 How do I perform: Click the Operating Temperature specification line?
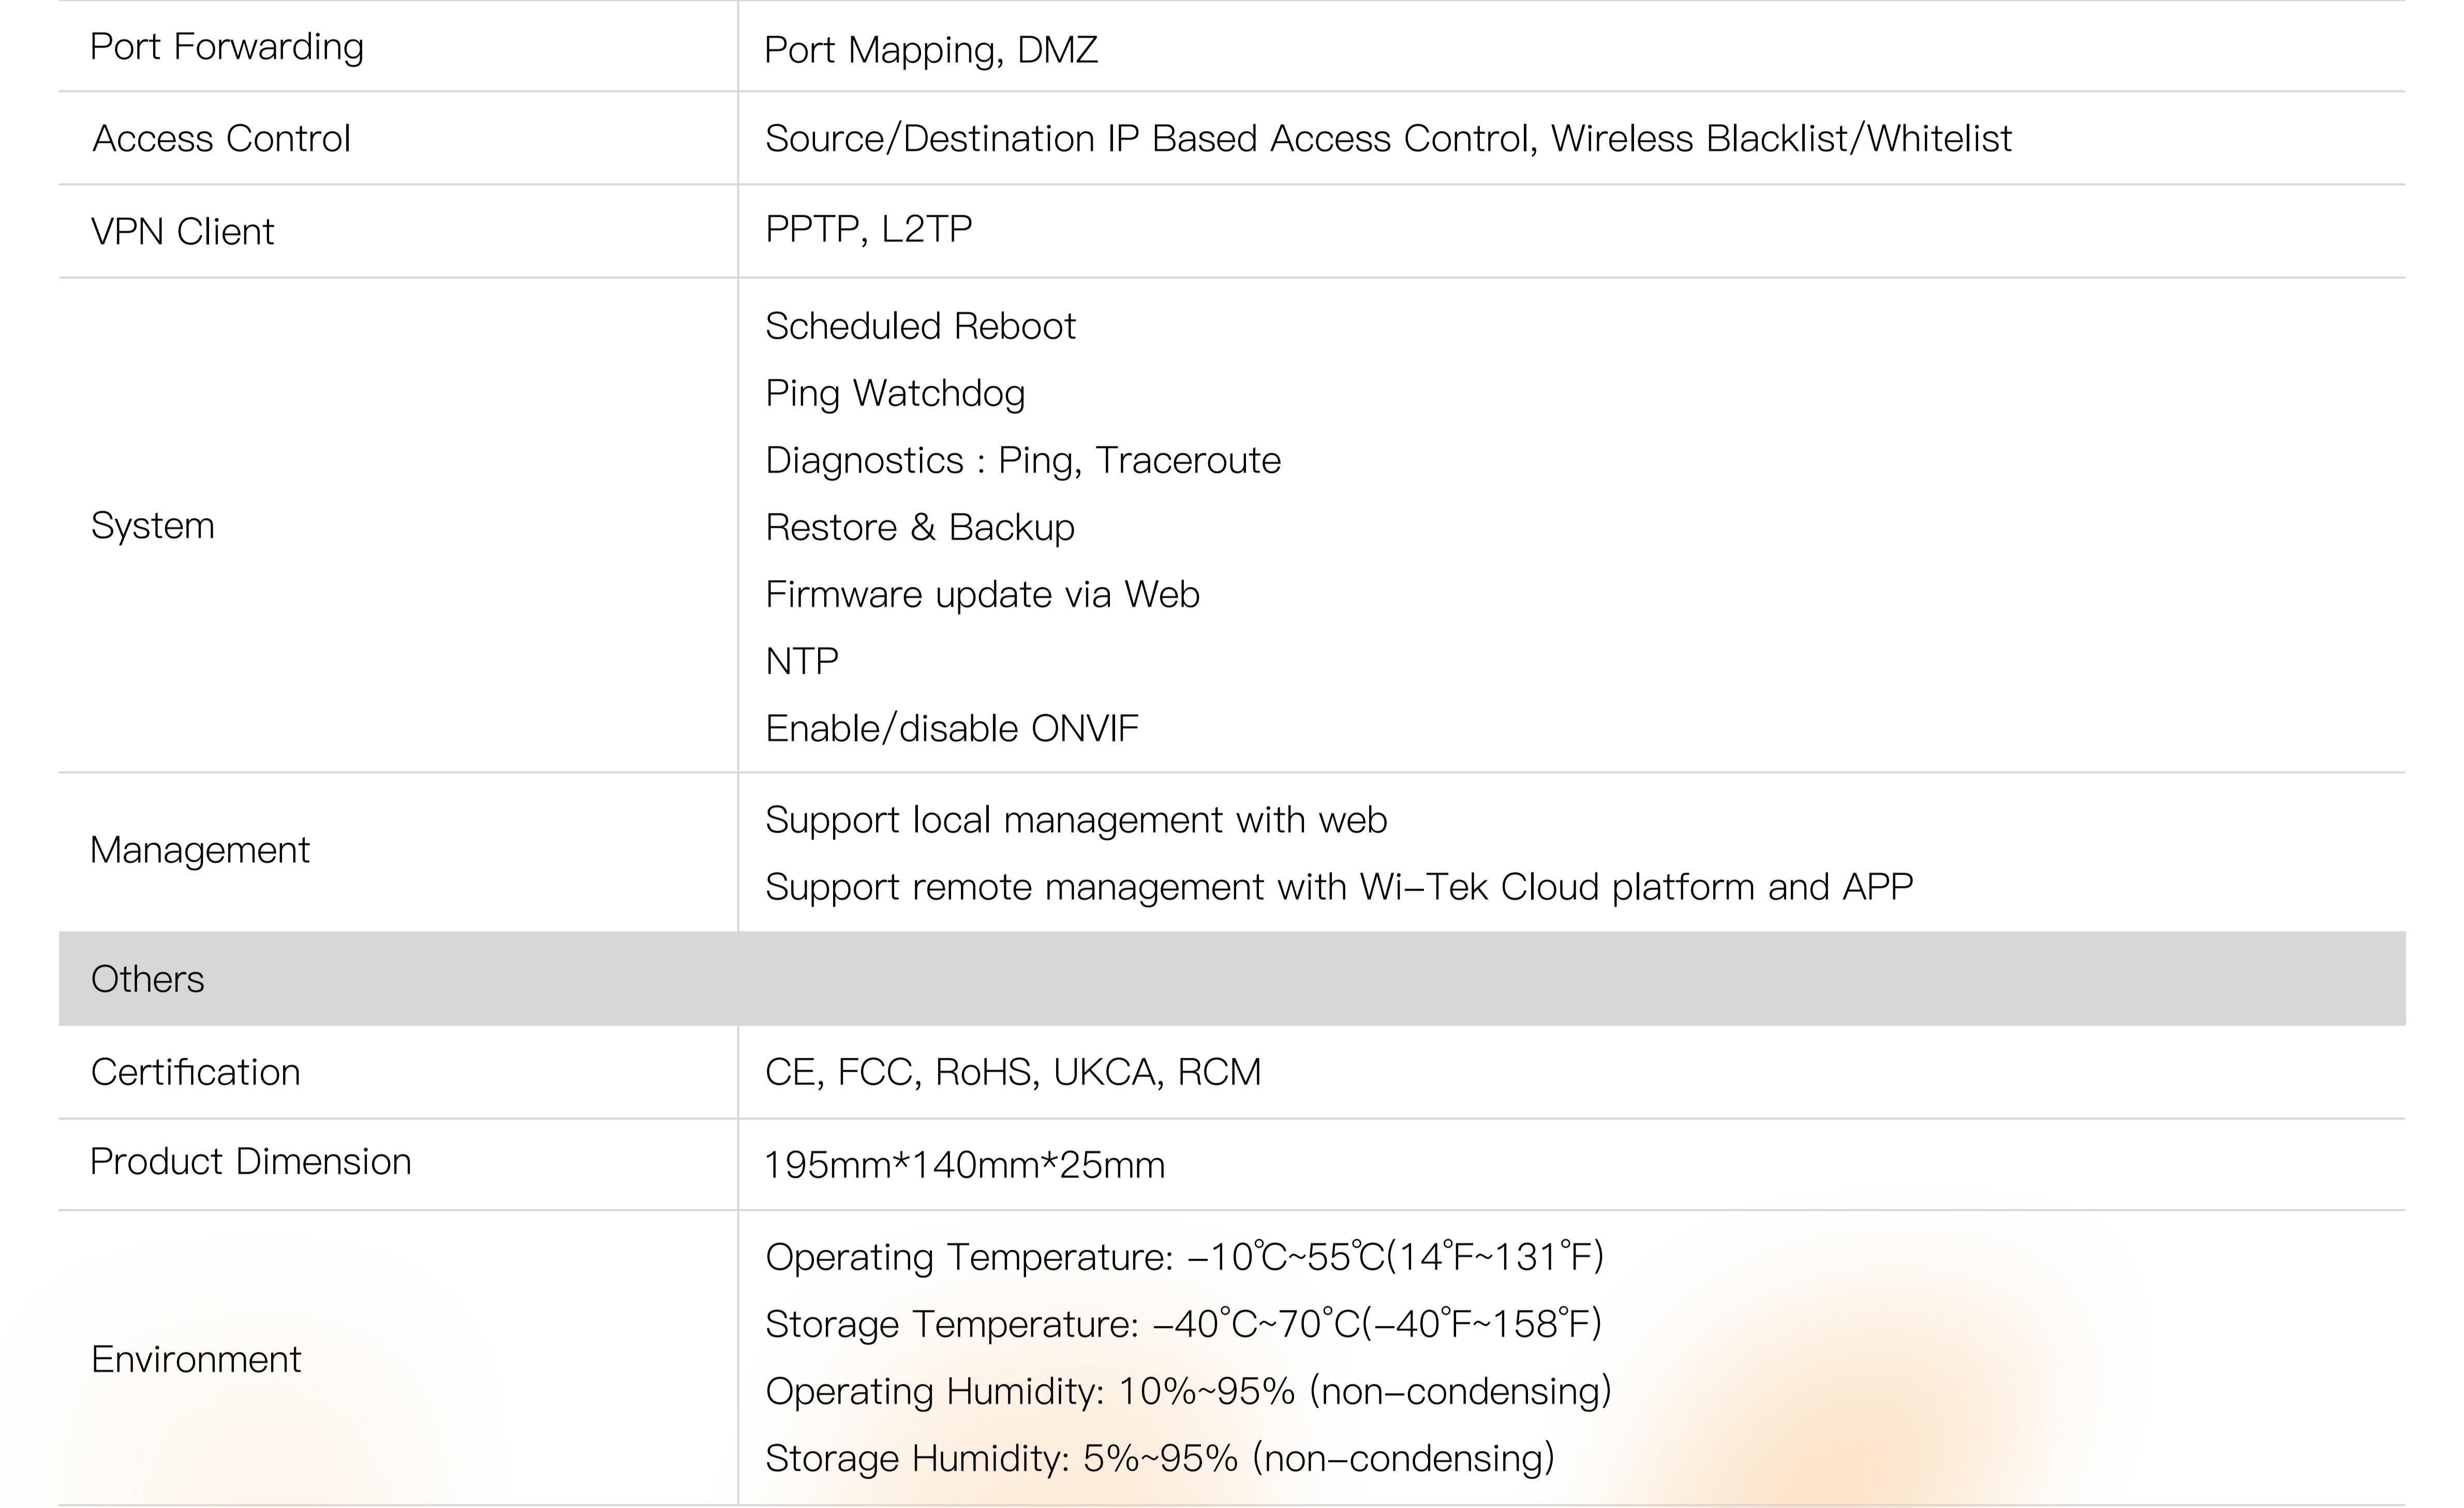coord(1184,1257)
